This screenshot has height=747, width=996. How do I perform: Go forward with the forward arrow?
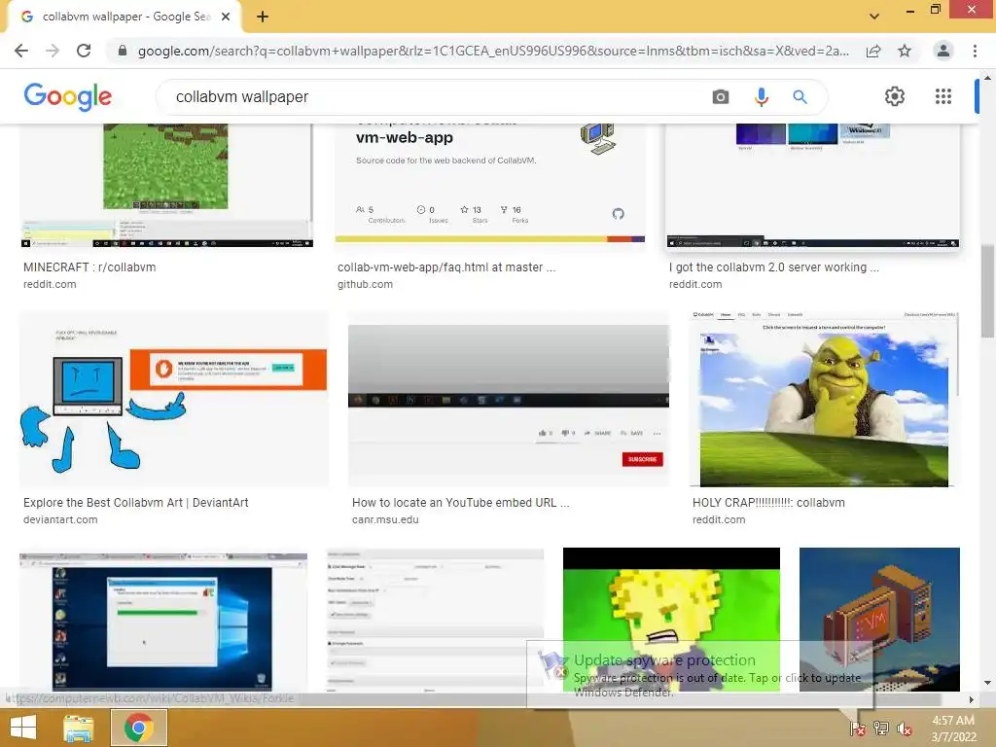53,51
